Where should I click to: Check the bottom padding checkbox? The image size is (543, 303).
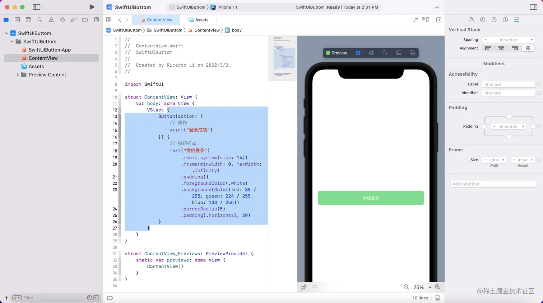(x=509, y=136)
